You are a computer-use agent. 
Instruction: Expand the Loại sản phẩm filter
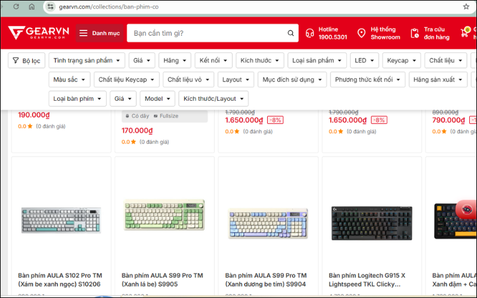click(317, 61)
